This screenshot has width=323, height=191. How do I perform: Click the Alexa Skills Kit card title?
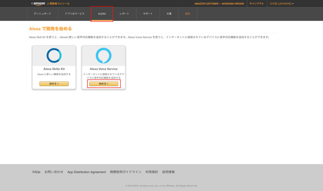(54, 69)
